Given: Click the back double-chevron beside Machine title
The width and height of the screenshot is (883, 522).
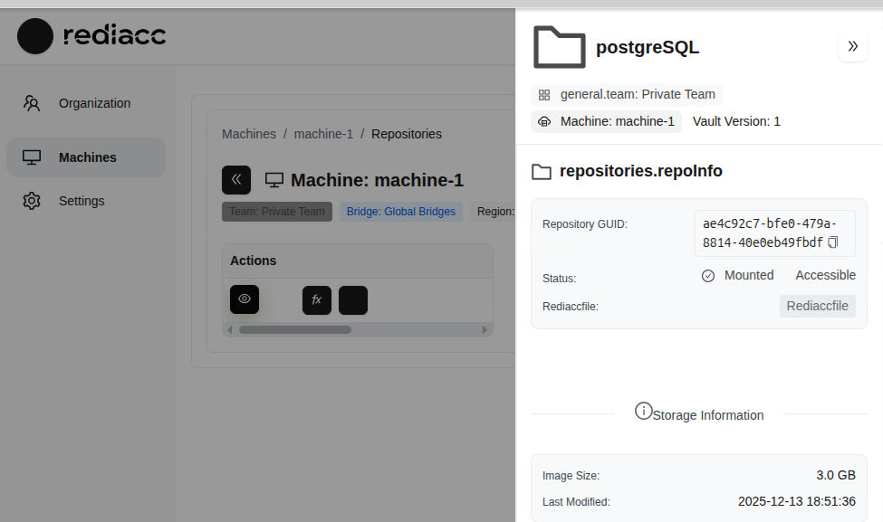Looking at the screenshot, I should click(236, 180).
